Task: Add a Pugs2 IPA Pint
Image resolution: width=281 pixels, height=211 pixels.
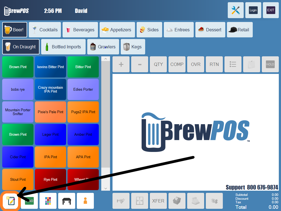Action: click(x=83, y=112)
